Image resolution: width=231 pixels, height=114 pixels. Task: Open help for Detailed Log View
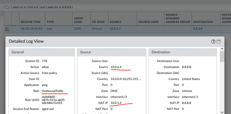point(213,41)
